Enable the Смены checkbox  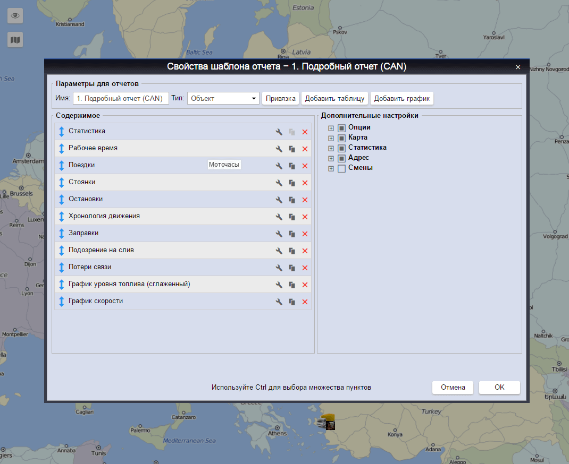(x=341, y=168)
